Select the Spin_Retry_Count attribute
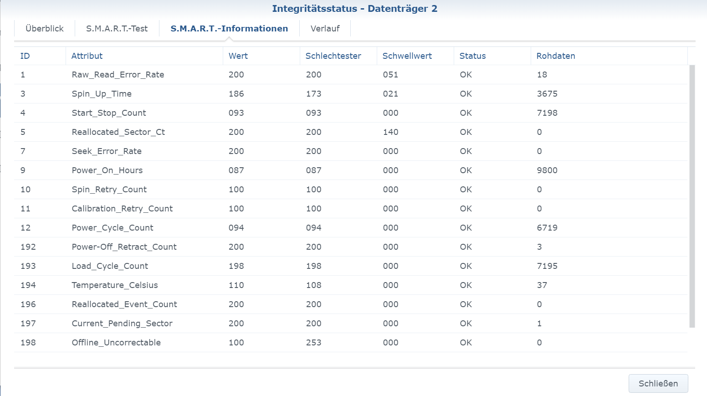This screenshot has height=396, width=707. click(x=109, y=190)
